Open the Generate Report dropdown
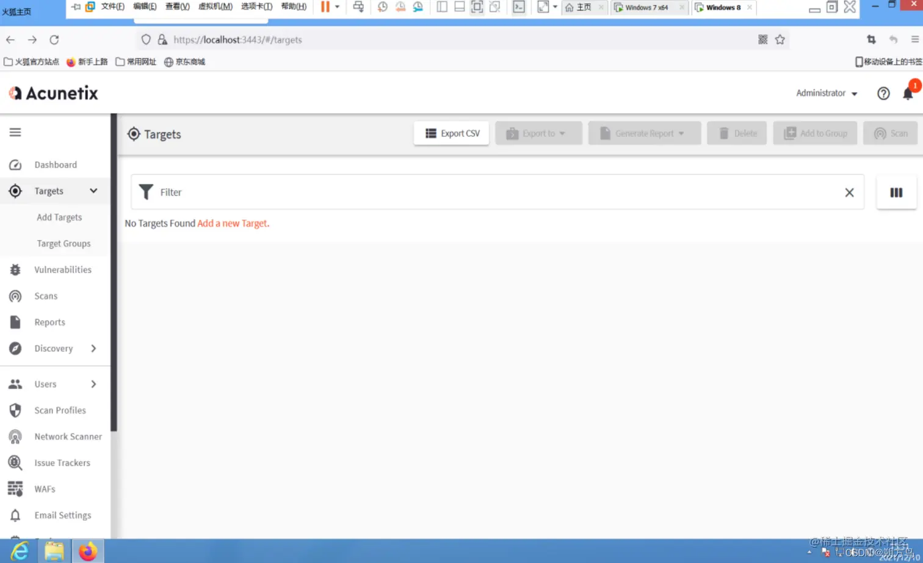The width and height of the screenshot is (923, 563). (645, 133)
